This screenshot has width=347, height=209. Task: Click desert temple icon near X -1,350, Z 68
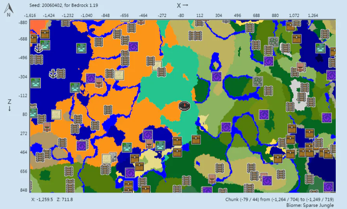point(56,114)
